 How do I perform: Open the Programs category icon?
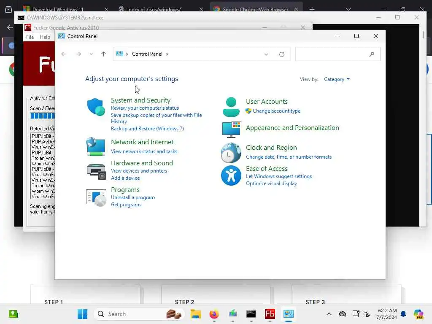point(96,197)
